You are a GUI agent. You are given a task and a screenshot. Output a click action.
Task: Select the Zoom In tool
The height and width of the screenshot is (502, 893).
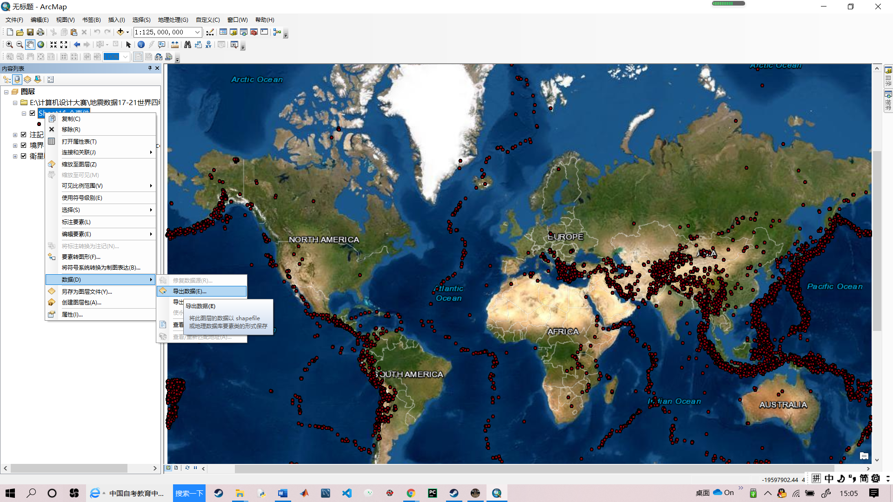click(9, 45)
